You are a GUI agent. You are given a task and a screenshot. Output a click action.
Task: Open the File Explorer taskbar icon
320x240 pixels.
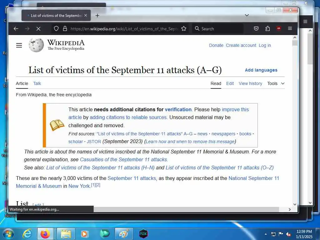tap(66, 234)
